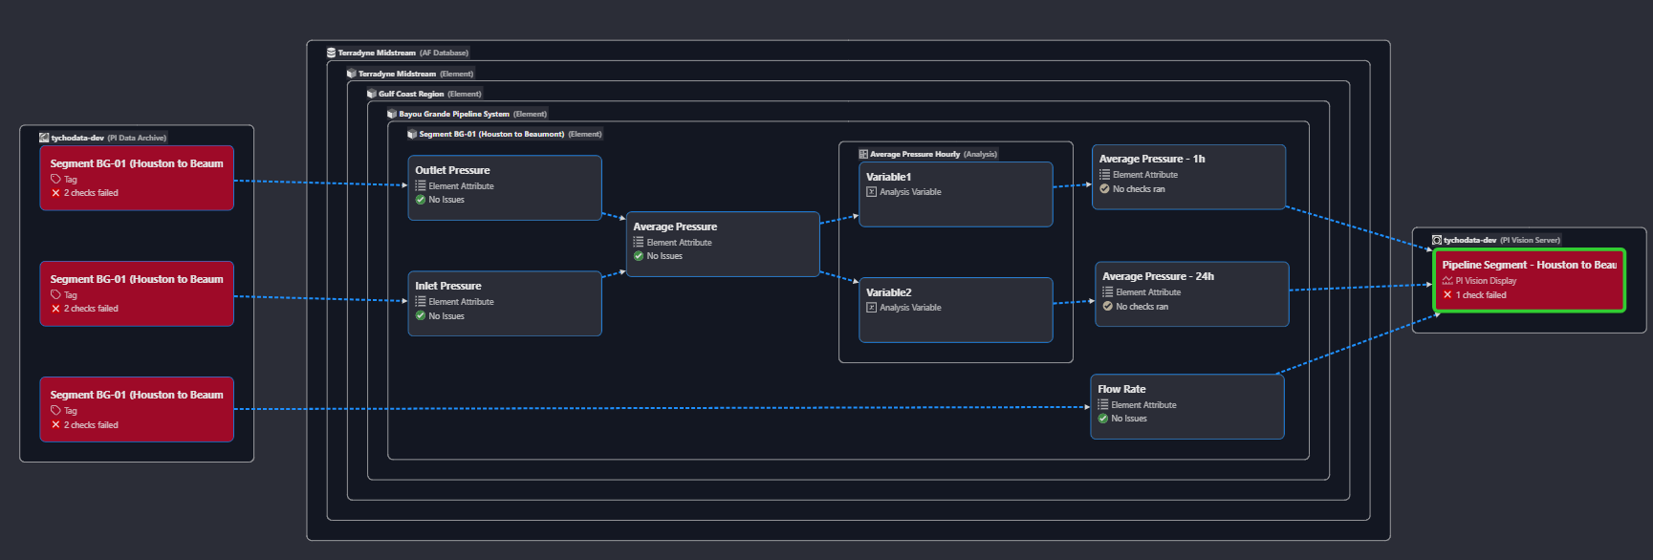The width and height of the screenshot is (1653, 560).
Task: Click 'Analysis Variable' label under Variable2
Action: click(x=910, y=308)
